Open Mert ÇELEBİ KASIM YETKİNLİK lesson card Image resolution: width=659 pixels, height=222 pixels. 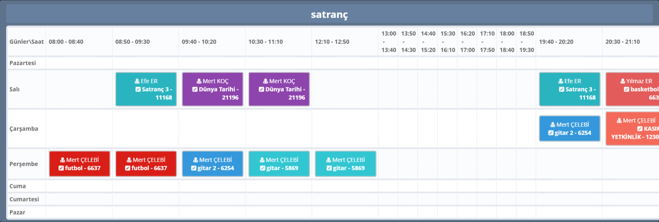tap(632, 129)
